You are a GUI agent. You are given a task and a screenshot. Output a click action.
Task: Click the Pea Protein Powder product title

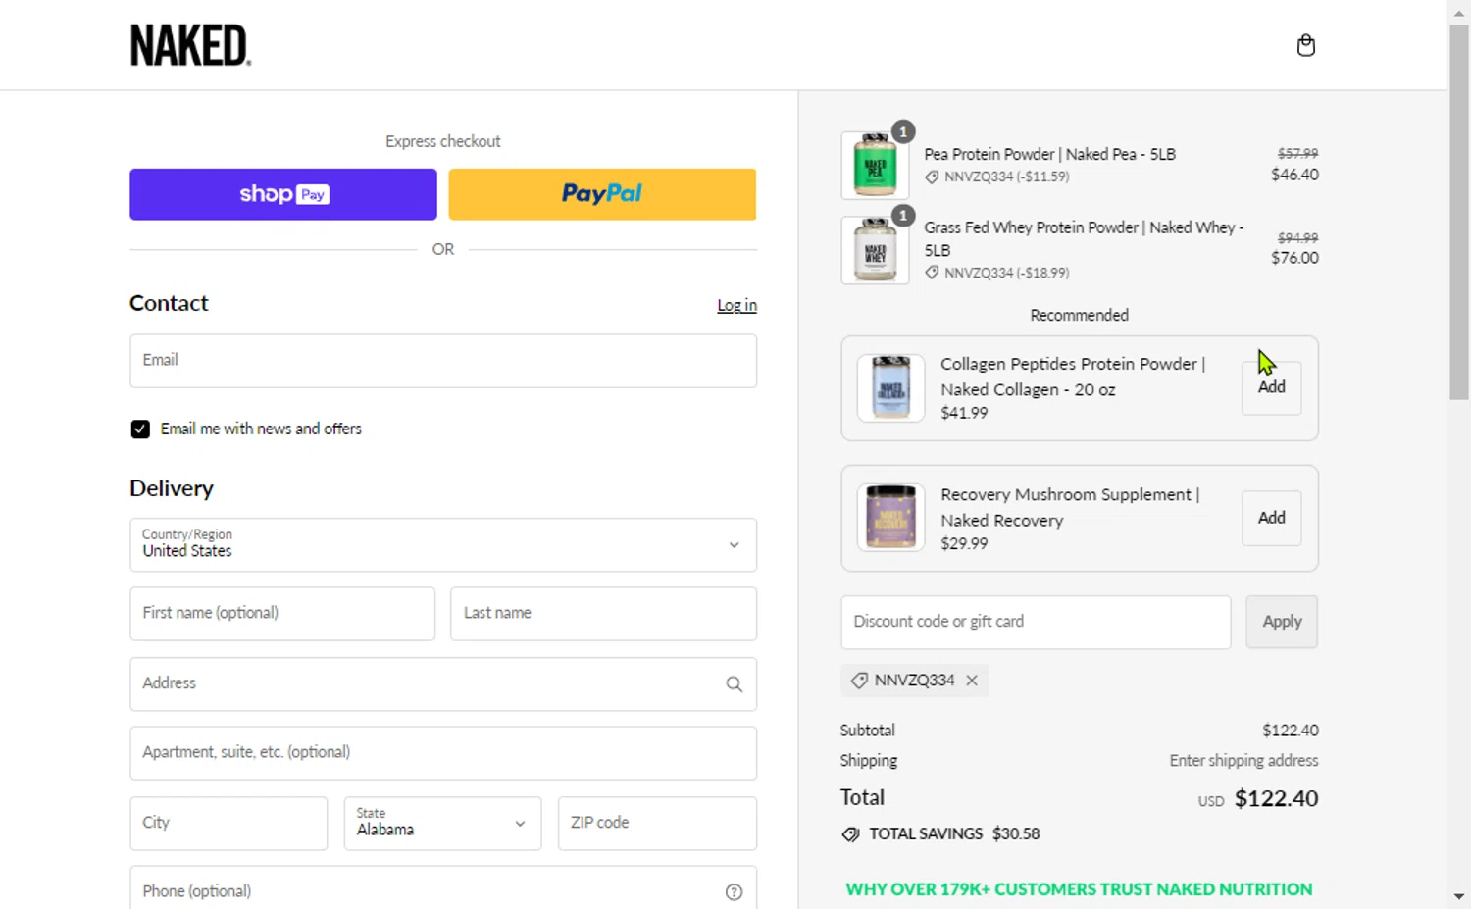coord(1049,154)
